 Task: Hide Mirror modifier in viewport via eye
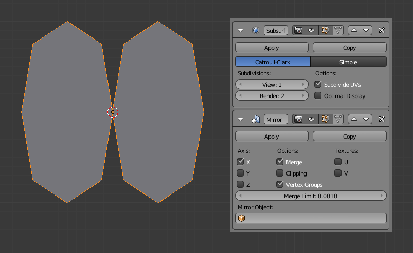pos(311,120)
